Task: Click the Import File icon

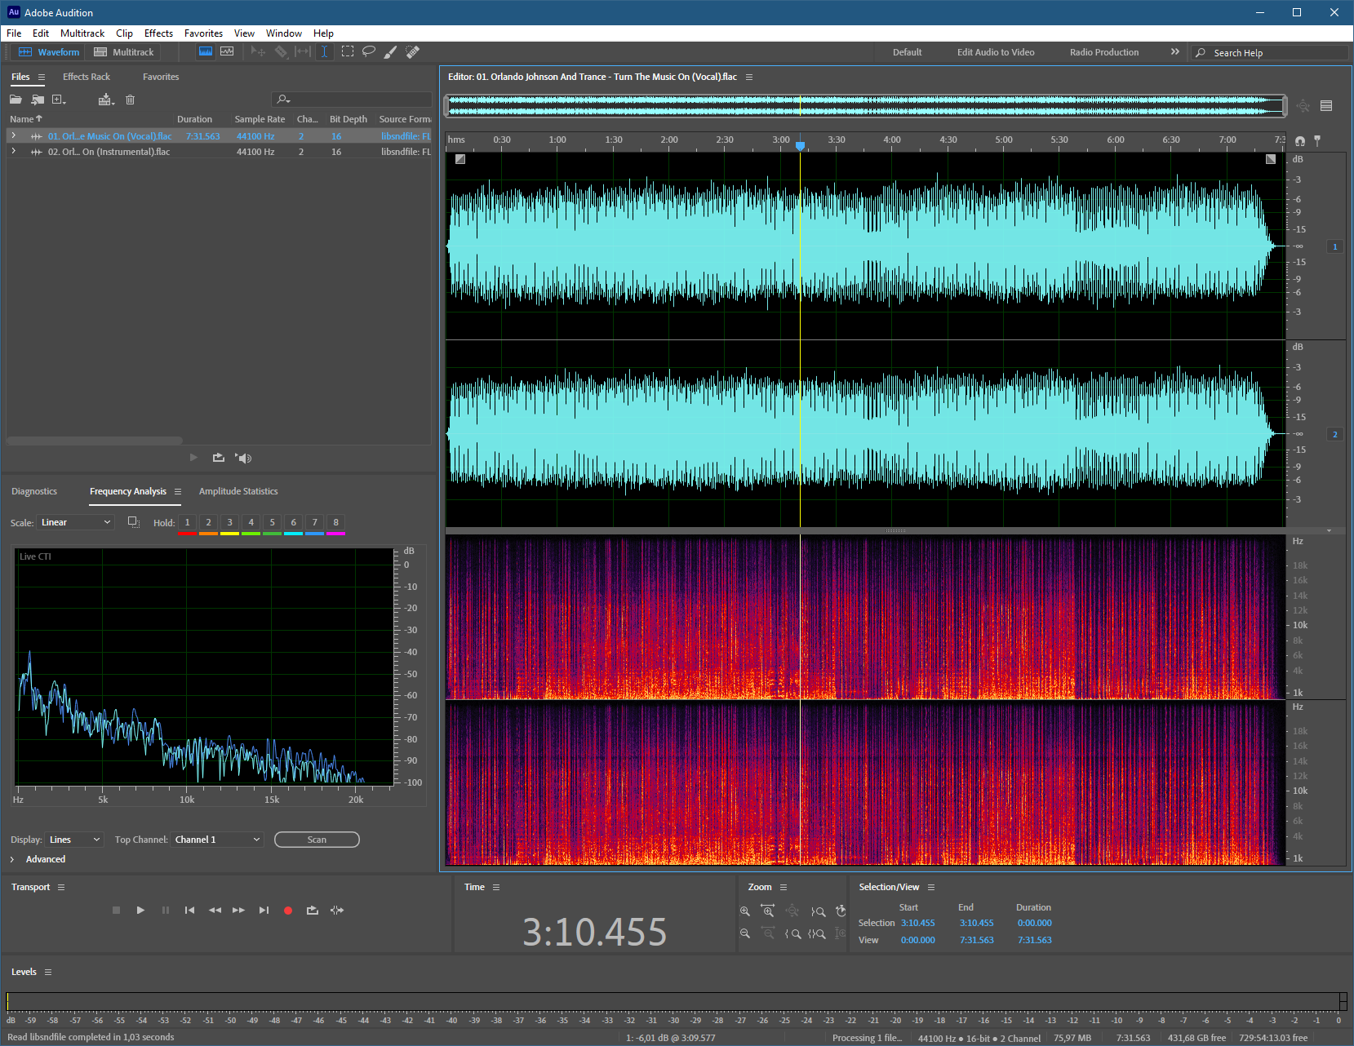Action: point(38,100)
